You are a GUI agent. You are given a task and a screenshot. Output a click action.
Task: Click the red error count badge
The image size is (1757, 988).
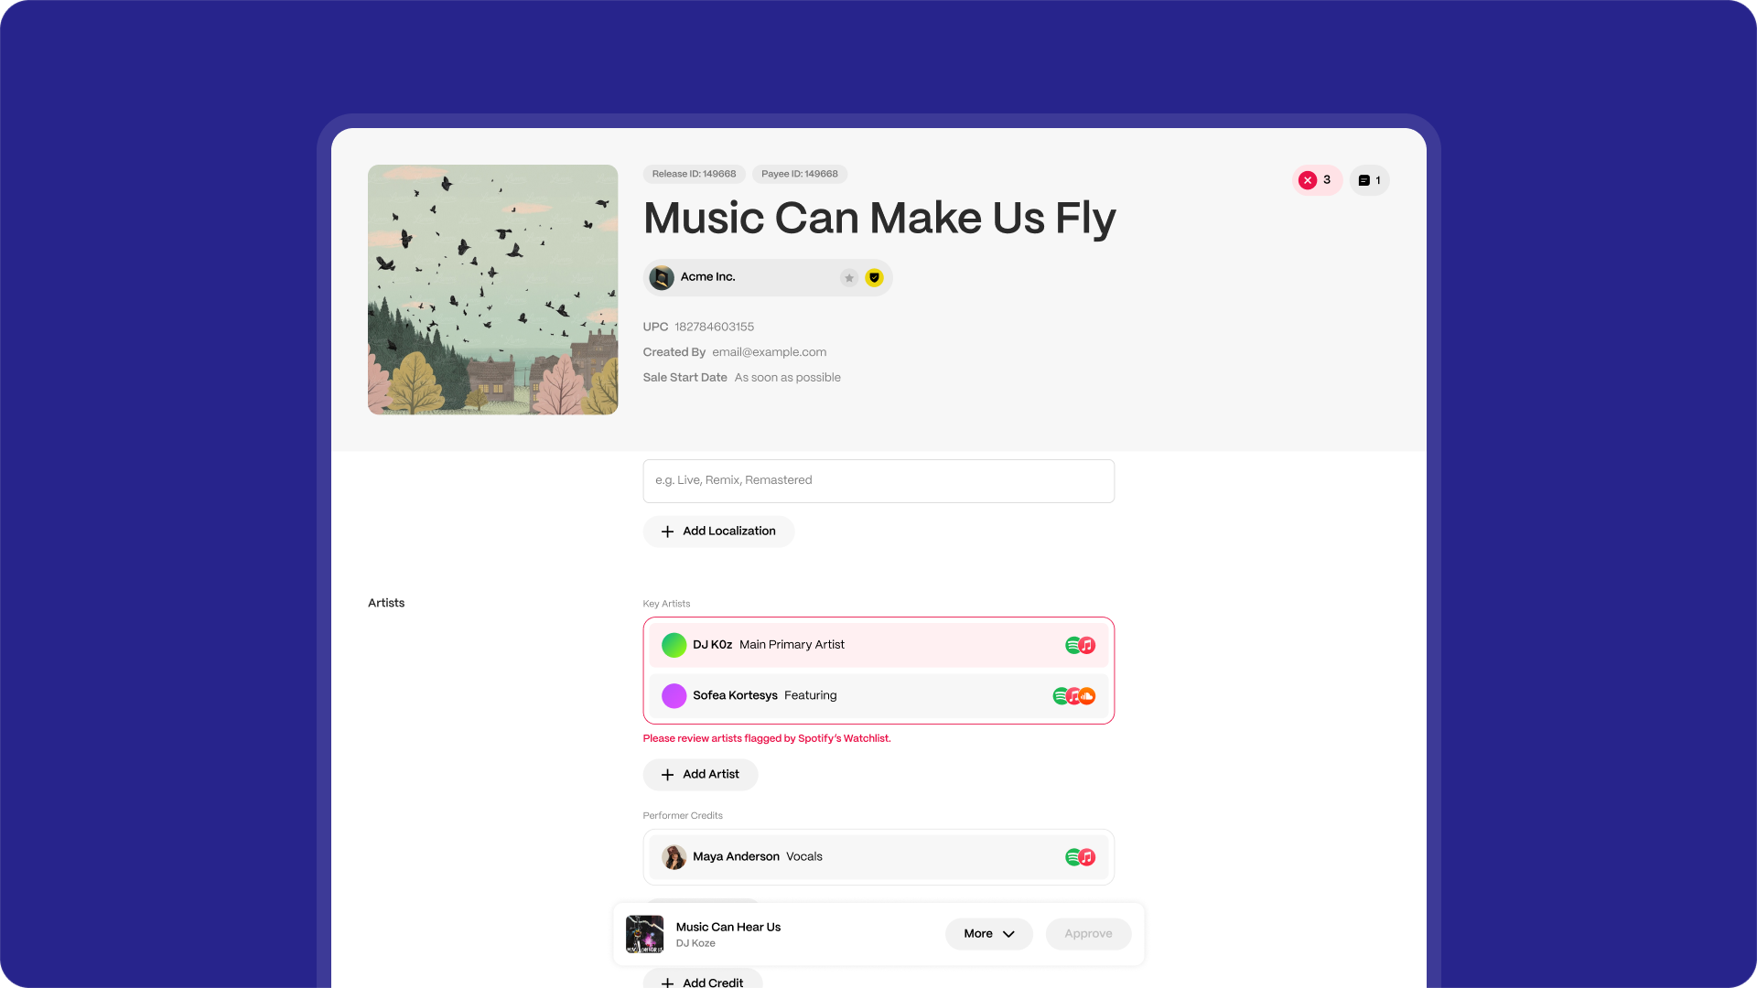click(x=1316, y=180)
